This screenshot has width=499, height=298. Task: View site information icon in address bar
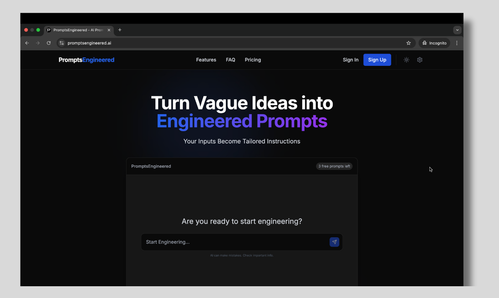click(62, 43)
